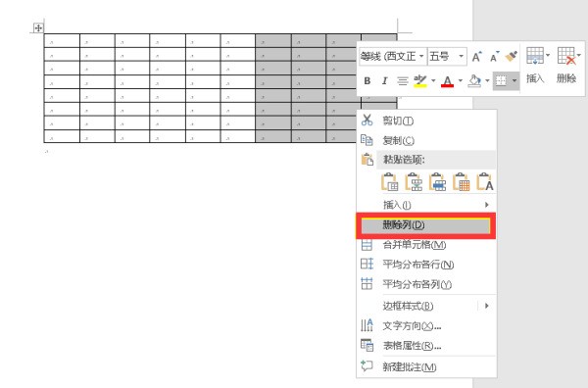
Task: Open the font name combo box 等线
Action: [x=393, y=57]
